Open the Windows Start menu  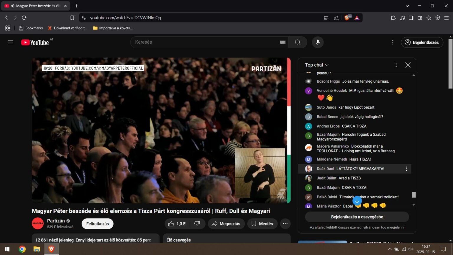[x=7, y=249]
